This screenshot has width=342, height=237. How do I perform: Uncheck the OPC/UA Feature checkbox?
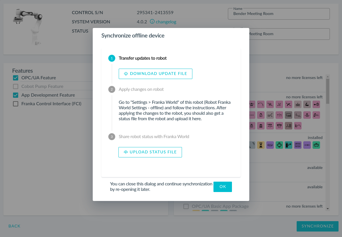(x=16, y=78)
